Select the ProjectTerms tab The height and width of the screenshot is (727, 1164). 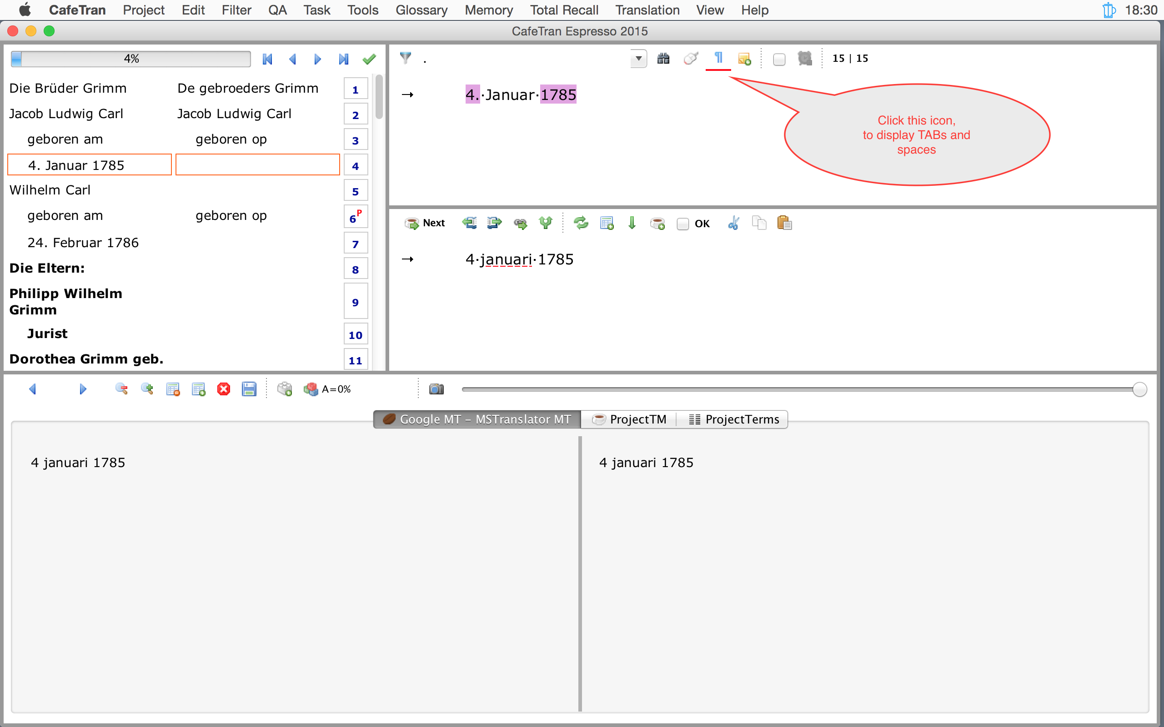734,419
